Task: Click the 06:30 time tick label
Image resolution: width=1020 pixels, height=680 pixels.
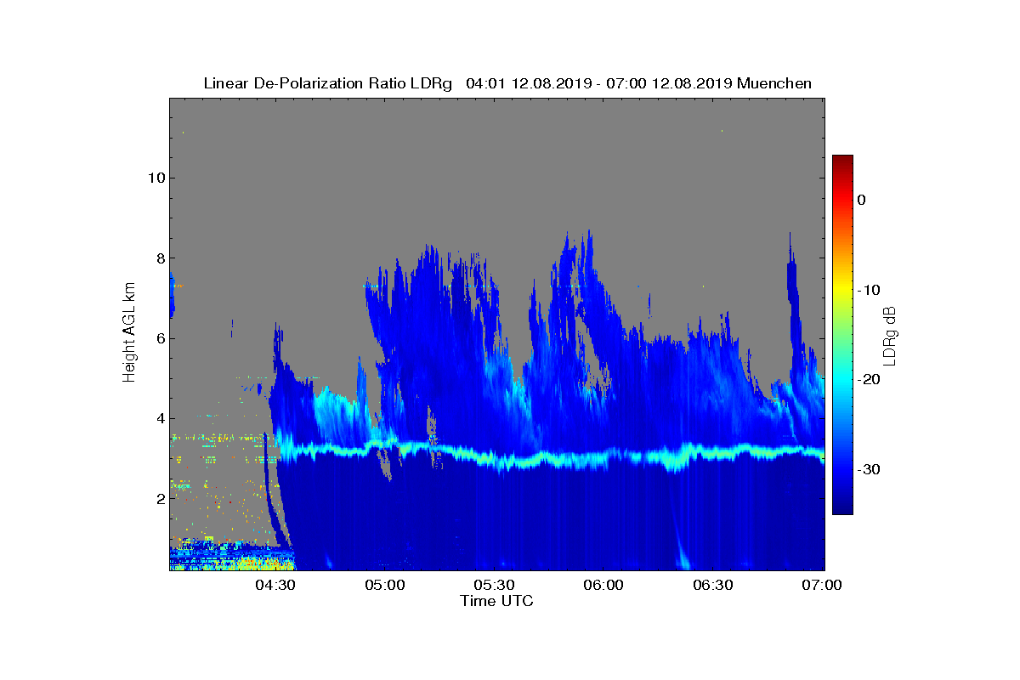Action: coord(714,586)
